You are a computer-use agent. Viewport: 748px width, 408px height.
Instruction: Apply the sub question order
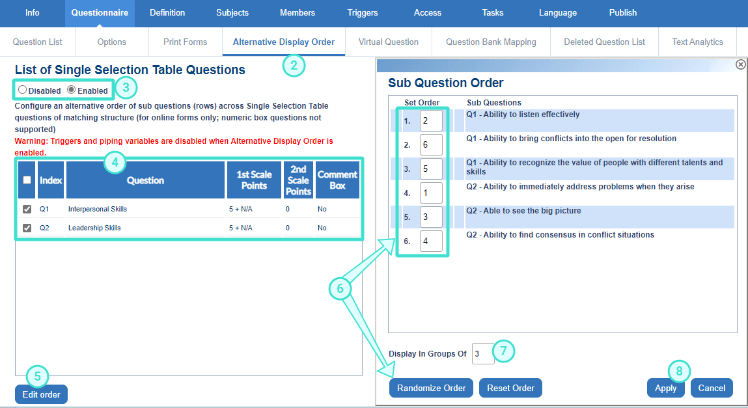tap(665, 388)
